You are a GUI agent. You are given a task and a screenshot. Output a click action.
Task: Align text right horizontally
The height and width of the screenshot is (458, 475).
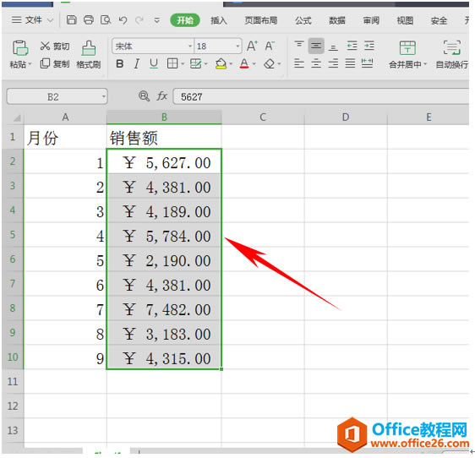[x=333, y=63]
